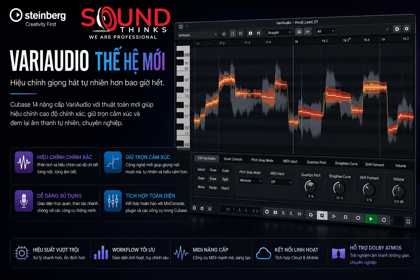Click the processor chip icon for Hiệu Suất Vượt Trội
This screenshot has width=420, height=280.
pyautogui.click(x=22, y=253)
